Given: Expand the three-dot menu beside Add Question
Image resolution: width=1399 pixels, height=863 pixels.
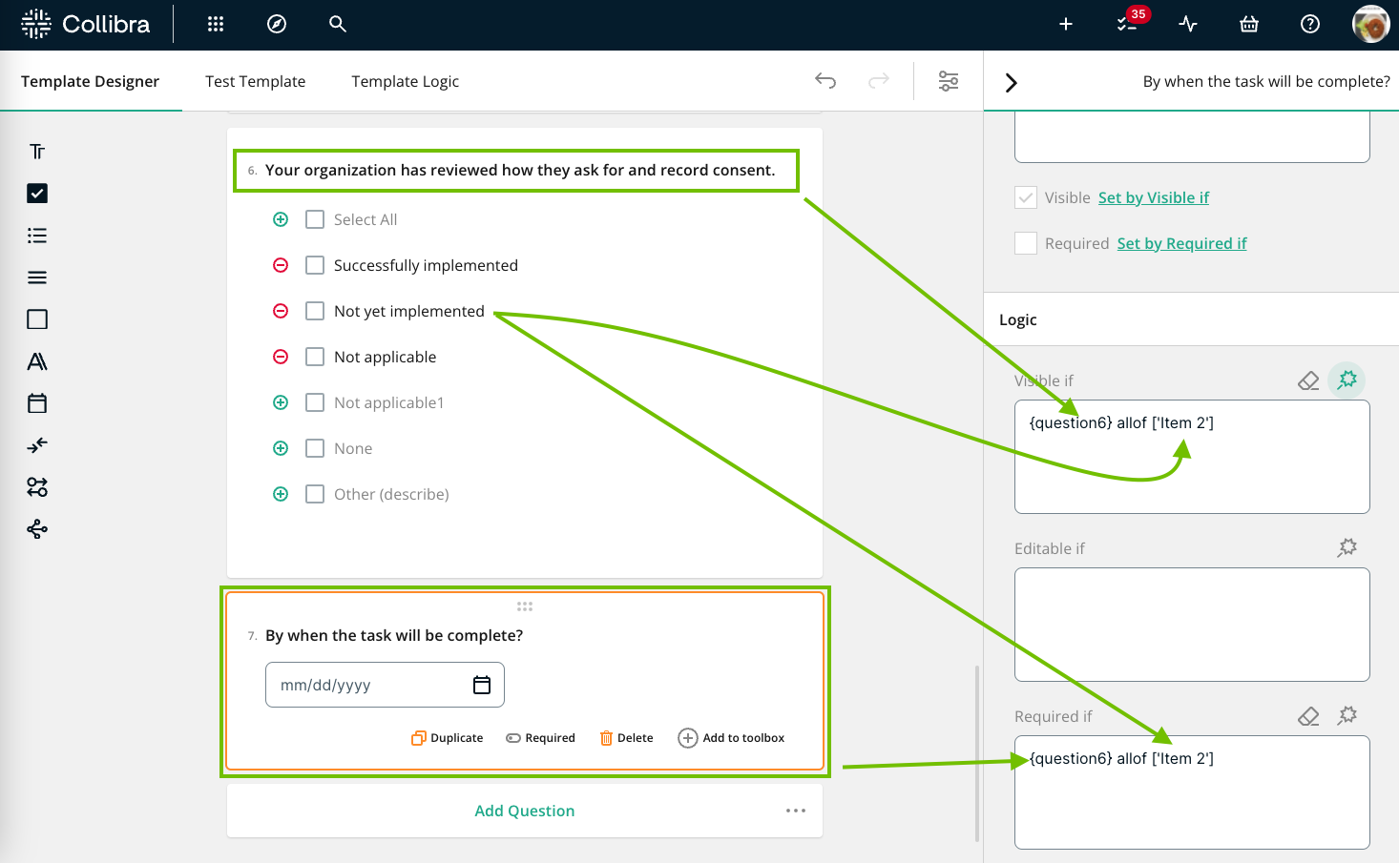Looking at the screenshot, I should point(796,811).
